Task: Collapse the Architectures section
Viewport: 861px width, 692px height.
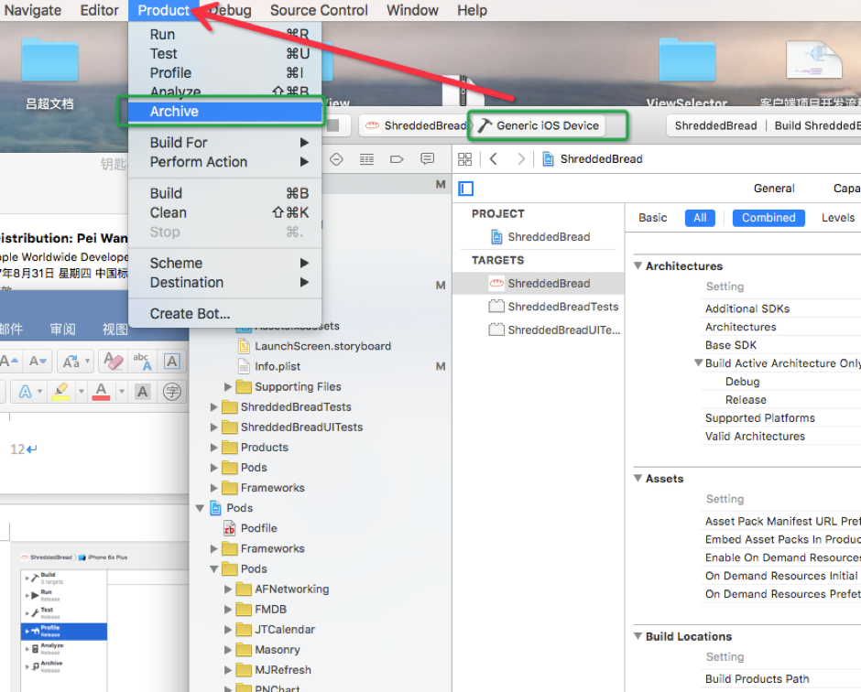Action: pyautogui.click(x=638, y=265)
